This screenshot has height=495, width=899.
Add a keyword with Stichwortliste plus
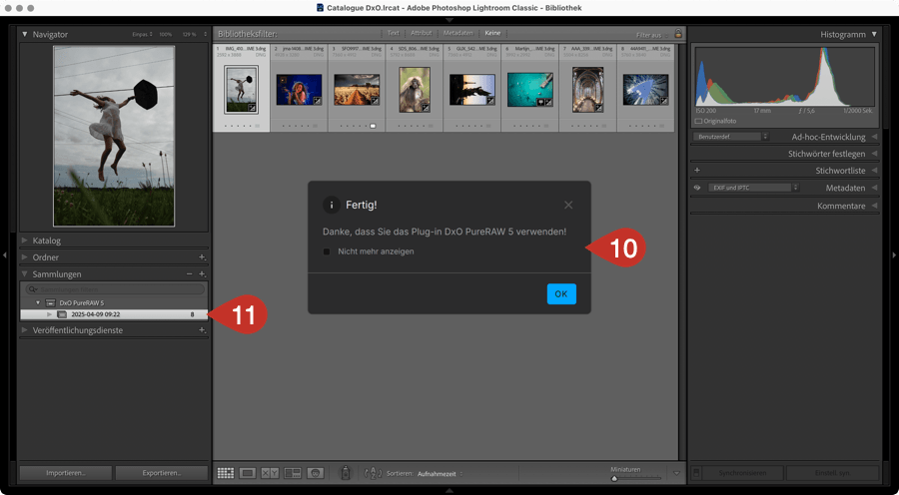coord(697,170)
